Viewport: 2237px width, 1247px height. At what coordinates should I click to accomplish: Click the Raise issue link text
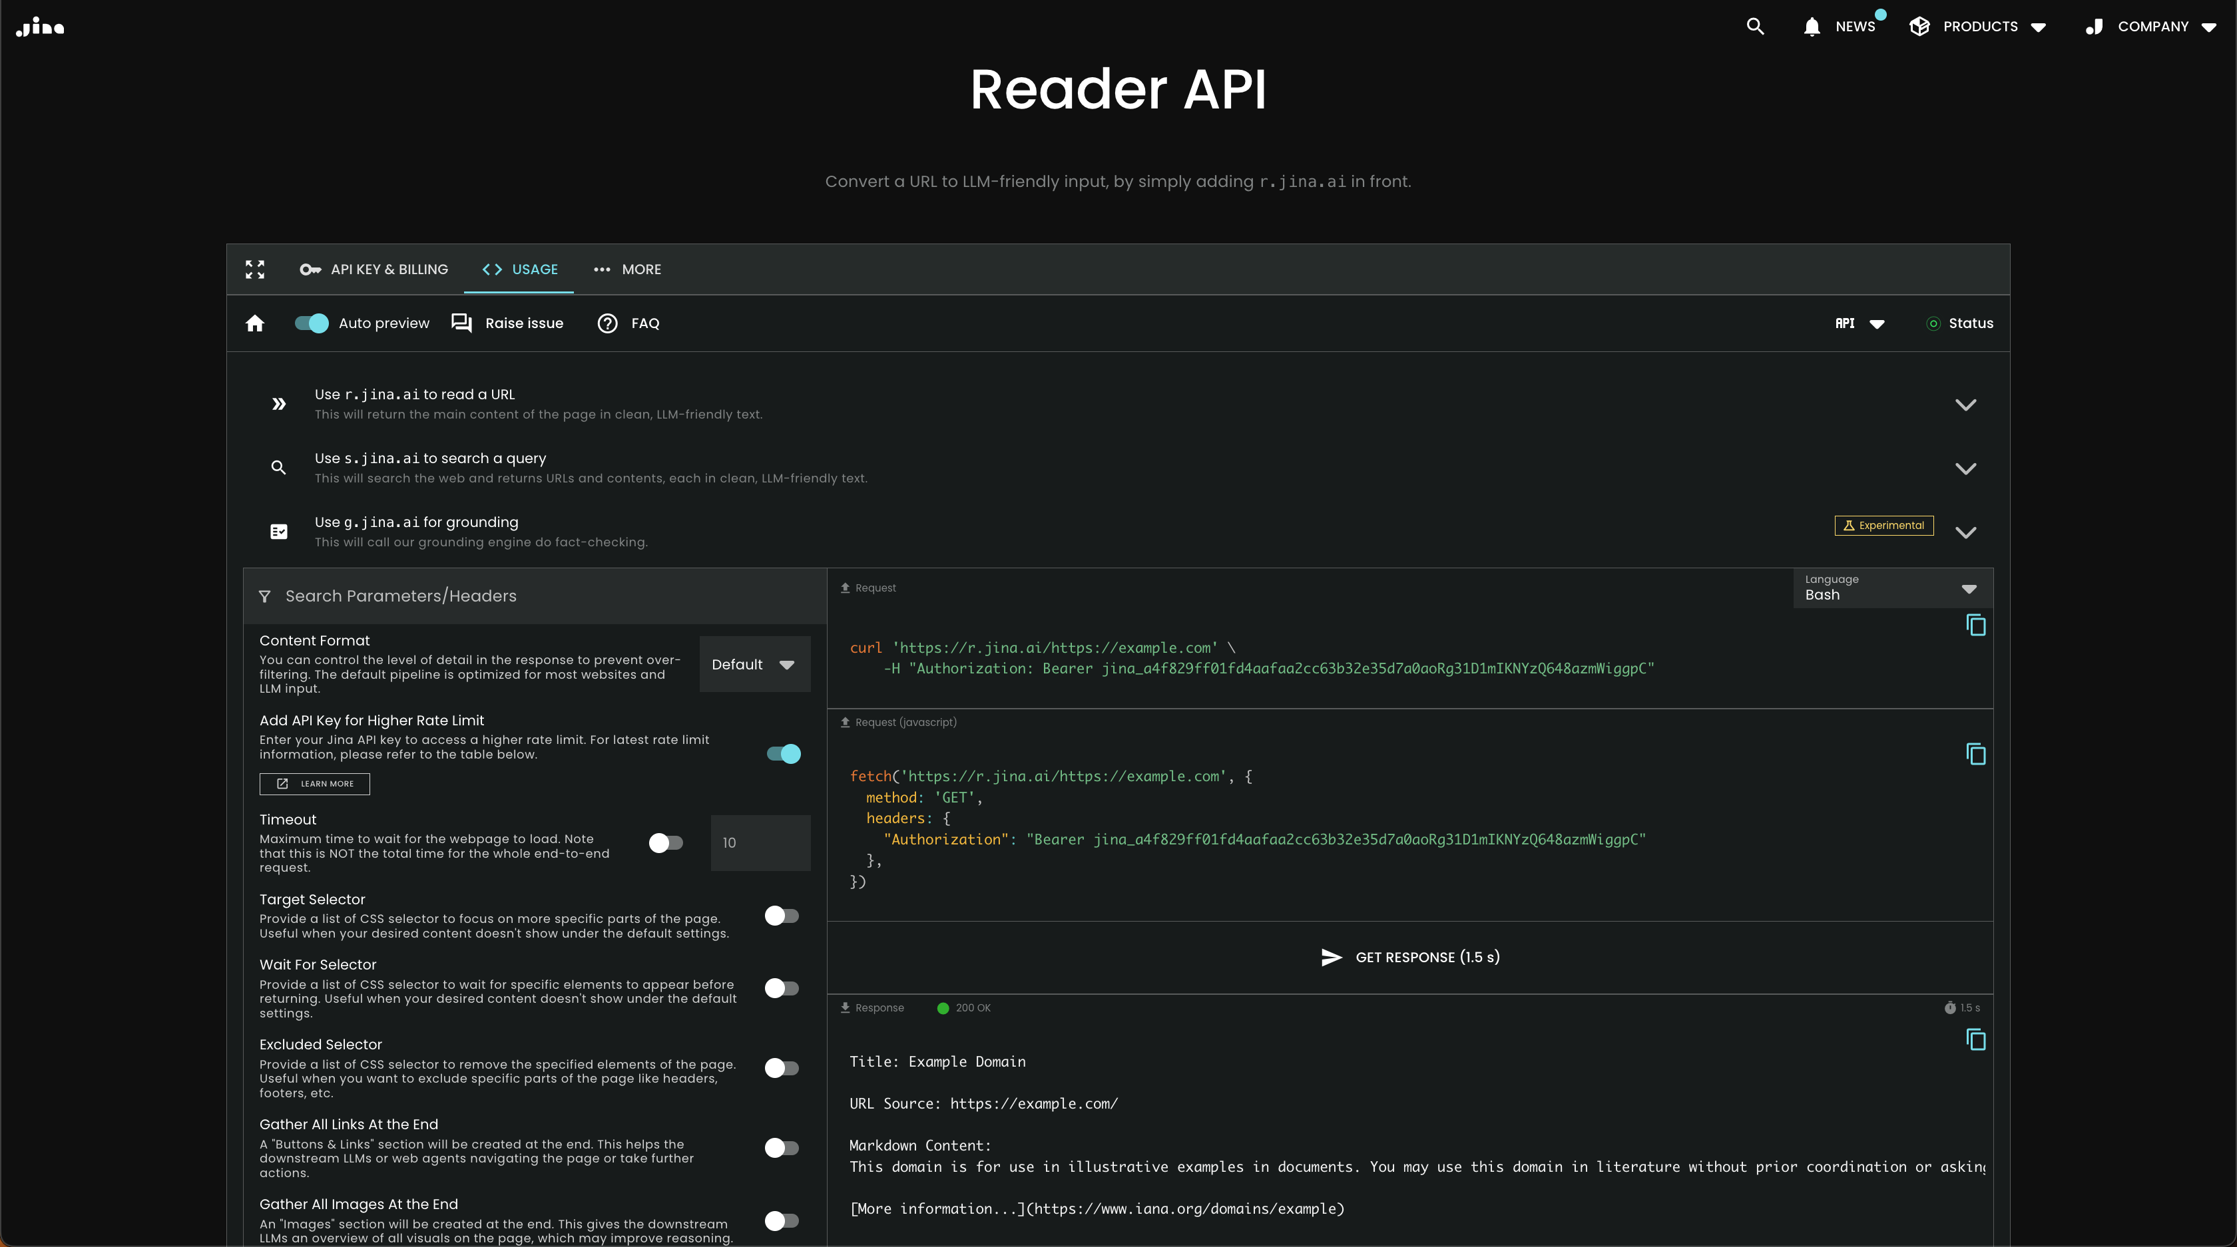[x=524, y=323]
